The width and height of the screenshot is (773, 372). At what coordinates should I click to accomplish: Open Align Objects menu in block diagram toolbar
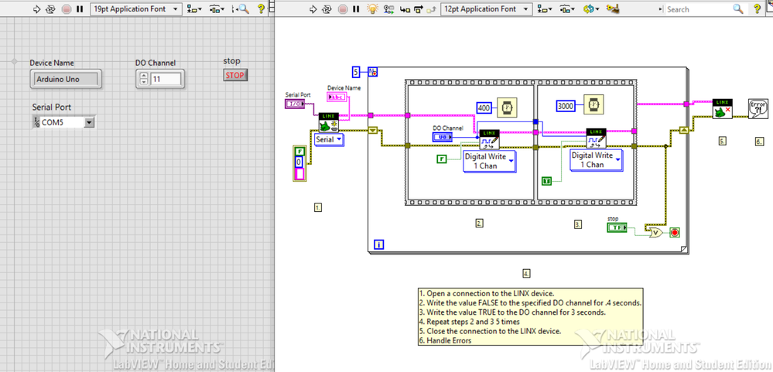point(543,9)
